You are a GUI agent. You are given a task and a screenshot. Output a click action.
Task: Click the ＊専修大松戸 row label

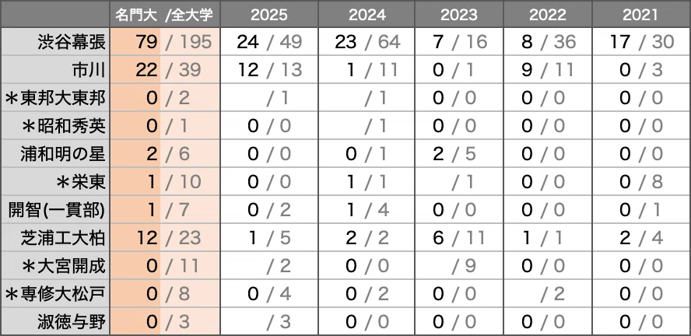[55, 293]
